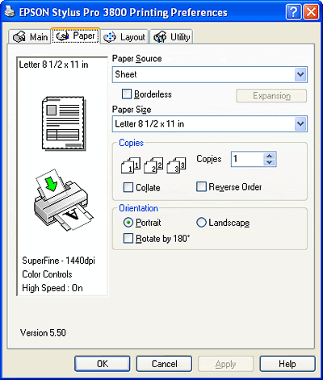Click the third collate pages icon

176,165
